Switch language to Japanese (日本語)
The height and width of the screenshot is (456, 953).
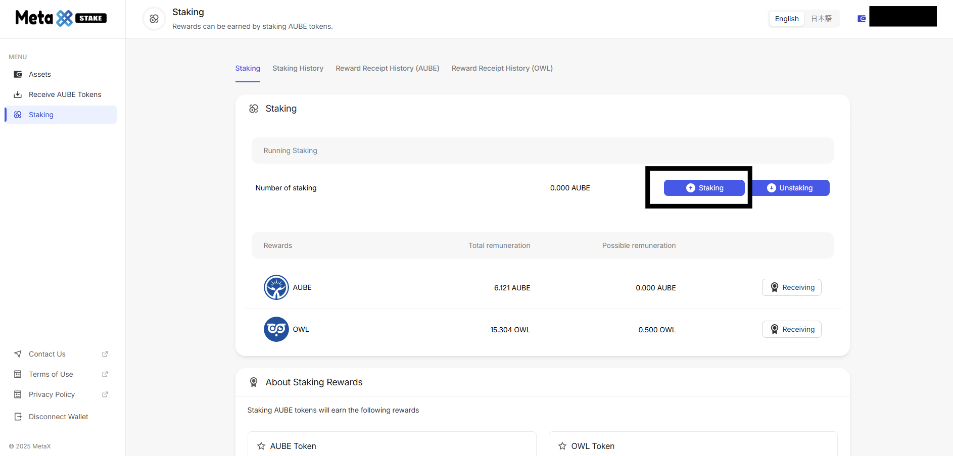(821, 19)
